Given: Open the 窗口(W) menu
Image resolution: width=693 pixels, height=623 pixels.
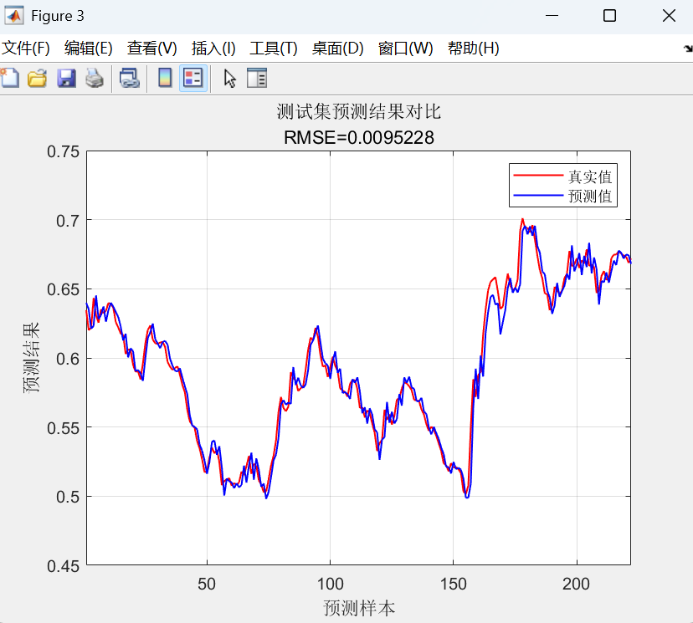Looking at the screenshot, I should point(405,49).
